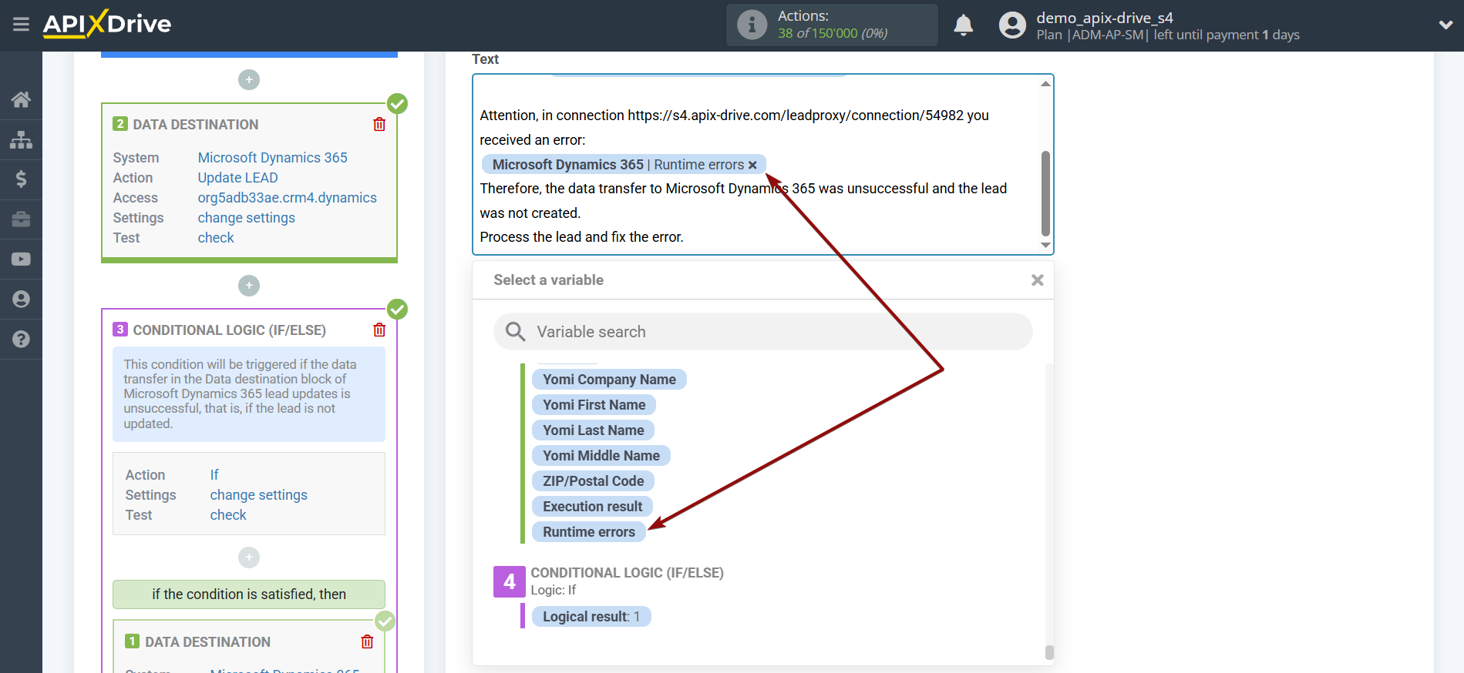Add block above Data Destination 2

pyautogui.click(x=249, y=79)
